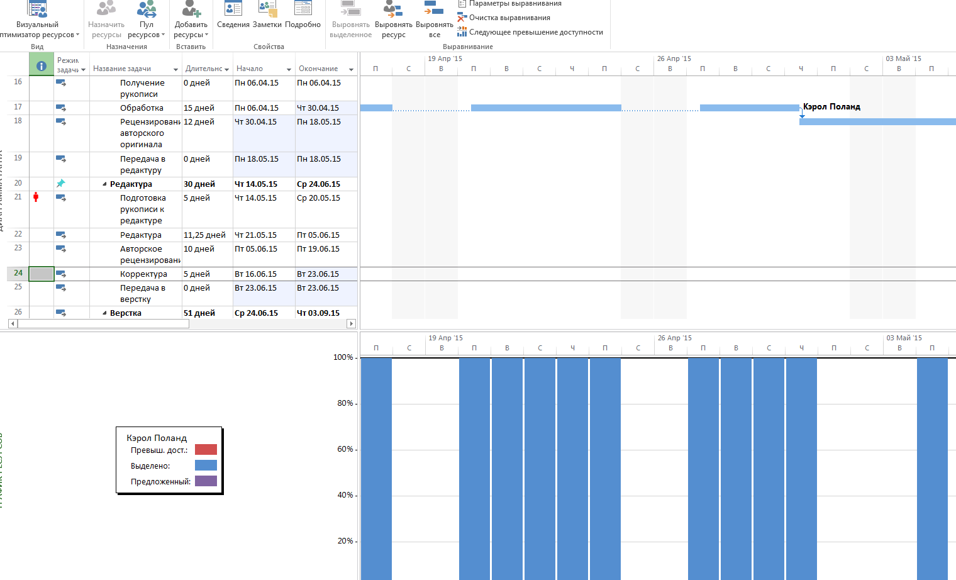
Task: Click task mode icon in row 18
Action: click(61, 122)
